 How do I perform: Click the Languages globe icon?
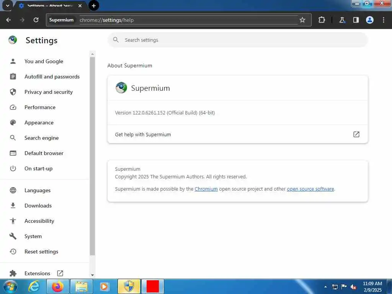[x=13, y=190]
